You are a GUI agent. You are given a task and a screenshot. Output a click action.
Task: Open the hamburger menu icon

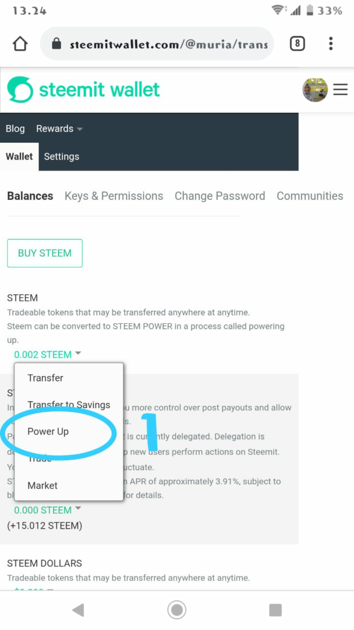pos(340,90)
